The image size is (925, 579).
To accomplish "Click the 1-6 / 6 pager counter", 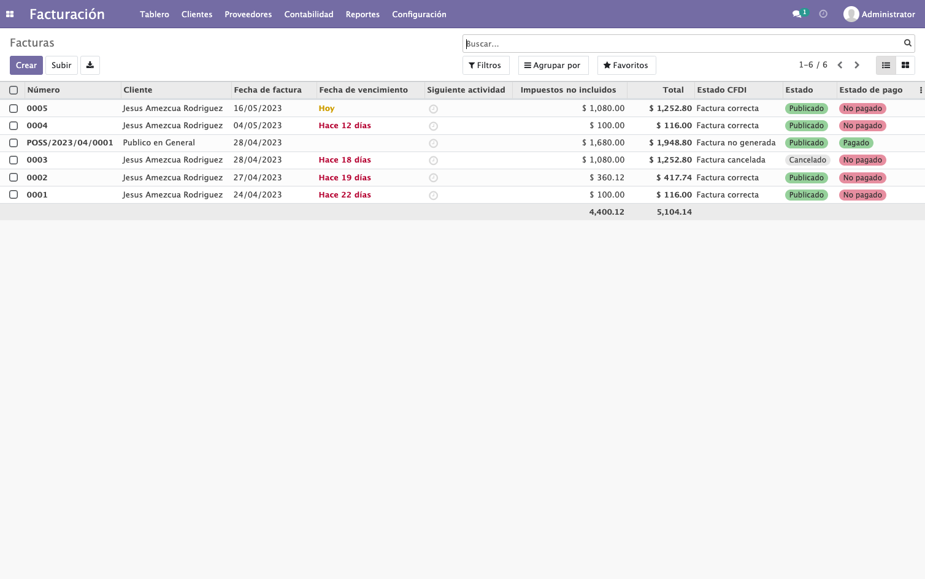I will (813, 65).
